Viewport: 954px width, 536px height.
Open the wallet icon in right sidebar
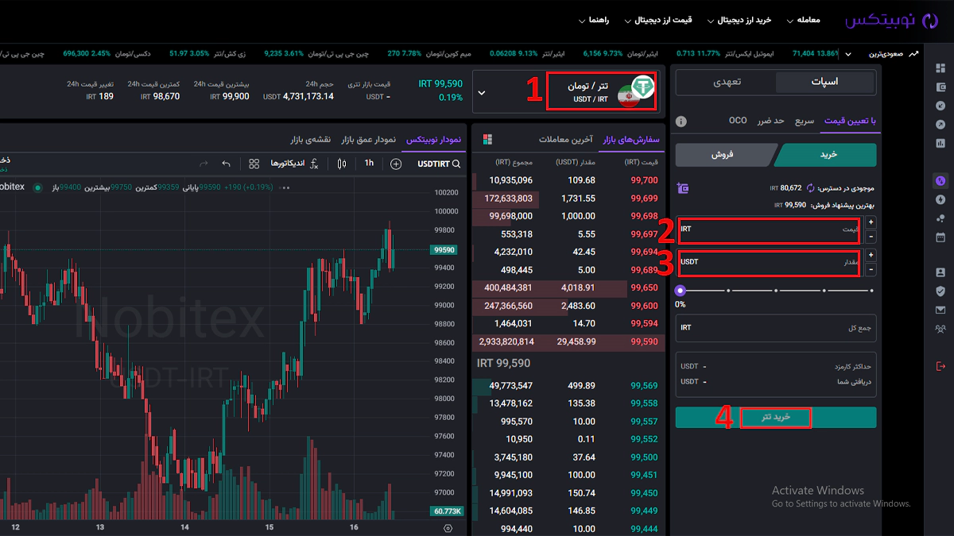940,87
